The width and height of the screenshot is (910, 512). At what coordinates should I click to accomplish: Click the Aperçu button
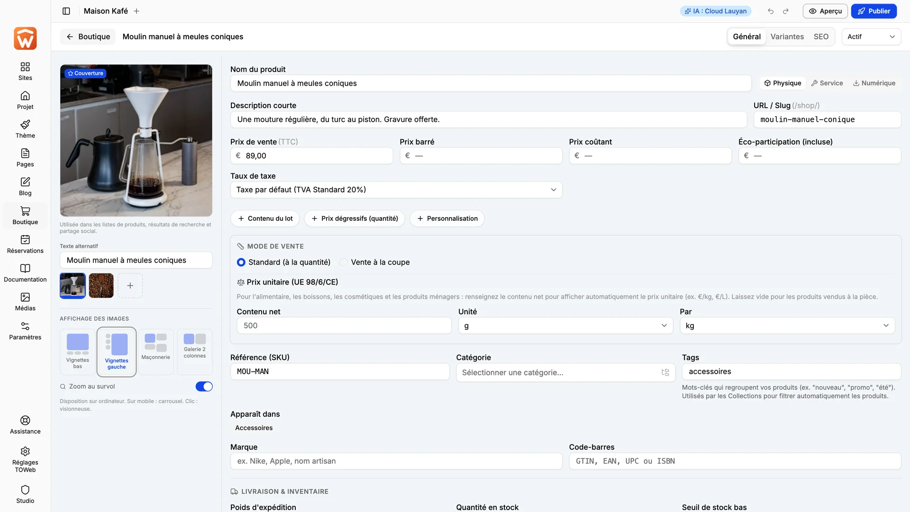(825, 11)
